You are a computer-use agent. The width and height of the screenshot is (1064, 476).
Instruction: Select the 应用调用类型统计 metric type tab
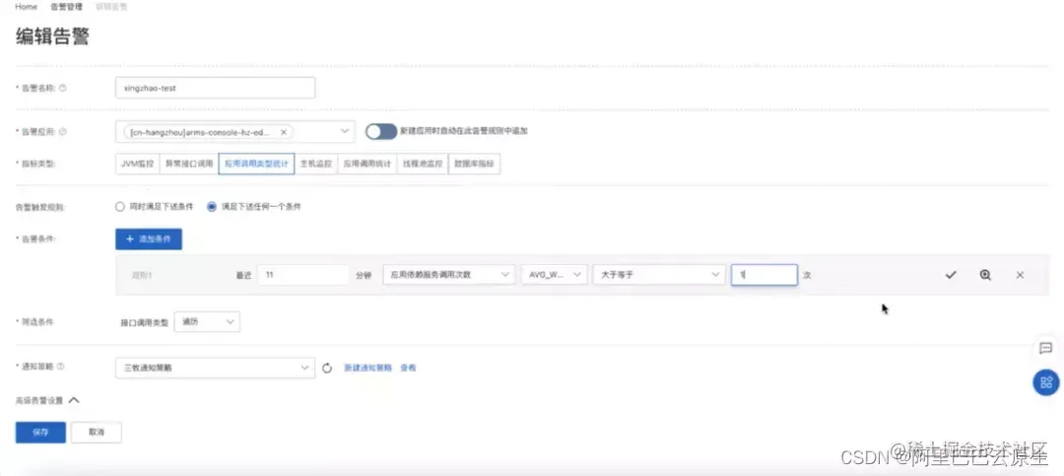click(256, 165)
